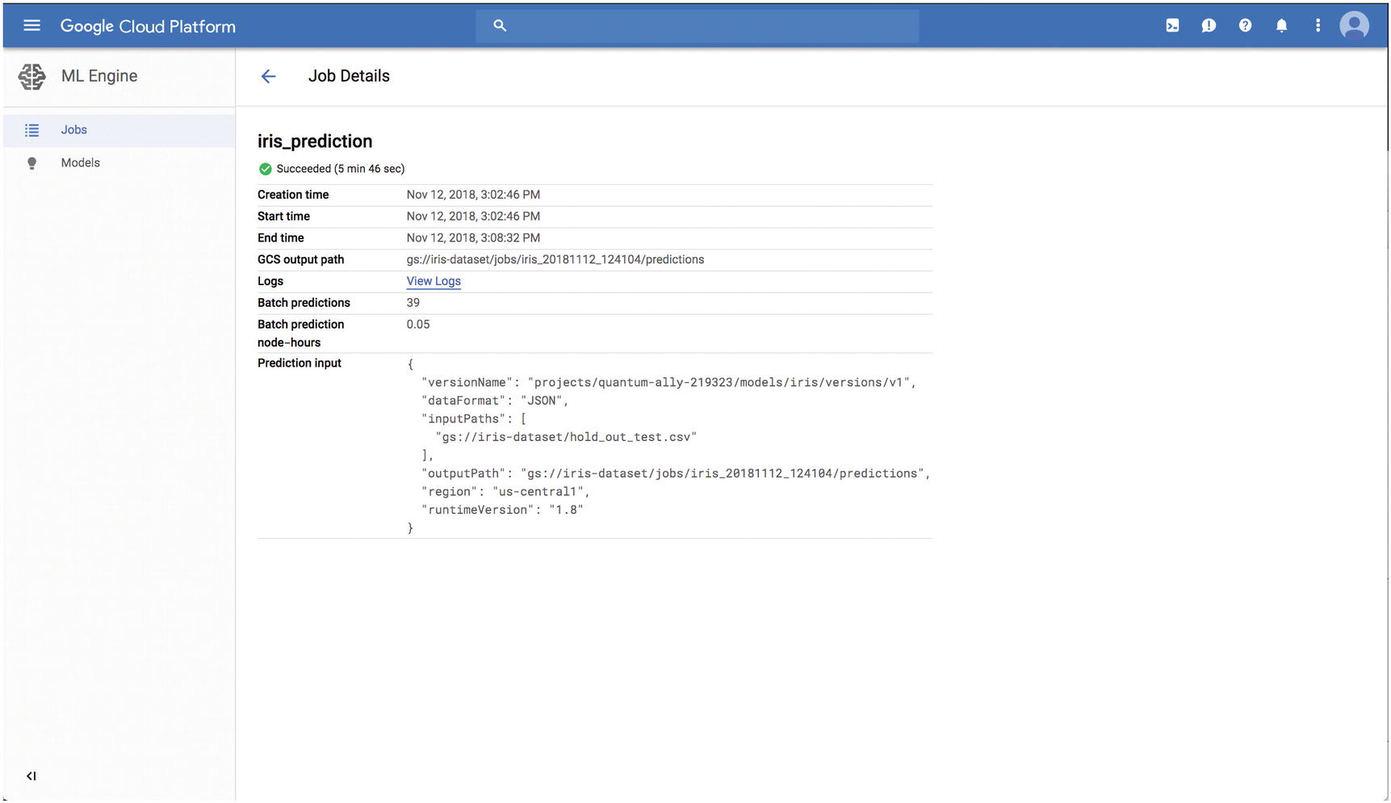Click the Models lightbulb icon
Viewport: 1391px width, 803px height.
[x=31, y=163]
